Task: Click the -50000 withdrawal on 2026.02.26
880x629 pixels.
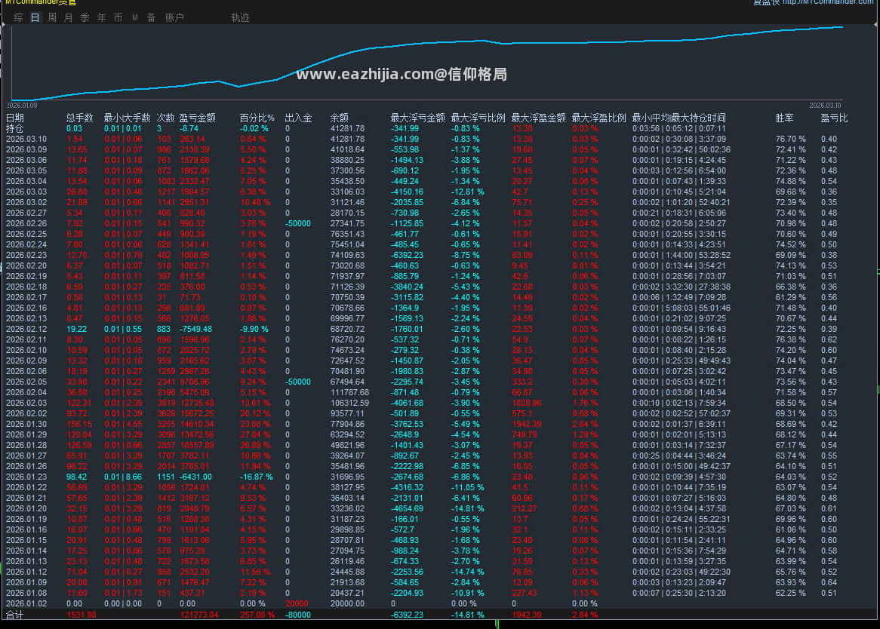Action: 298,224
